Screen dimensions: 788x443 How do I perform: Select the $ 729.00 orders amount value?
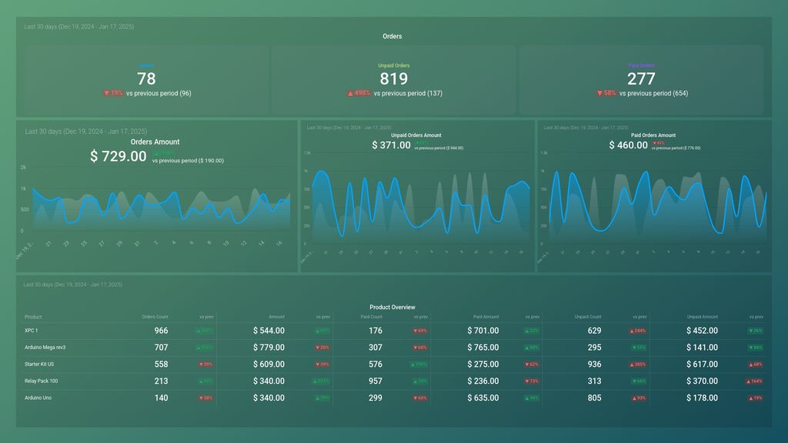pyautogui.click(x=118, y=156)
